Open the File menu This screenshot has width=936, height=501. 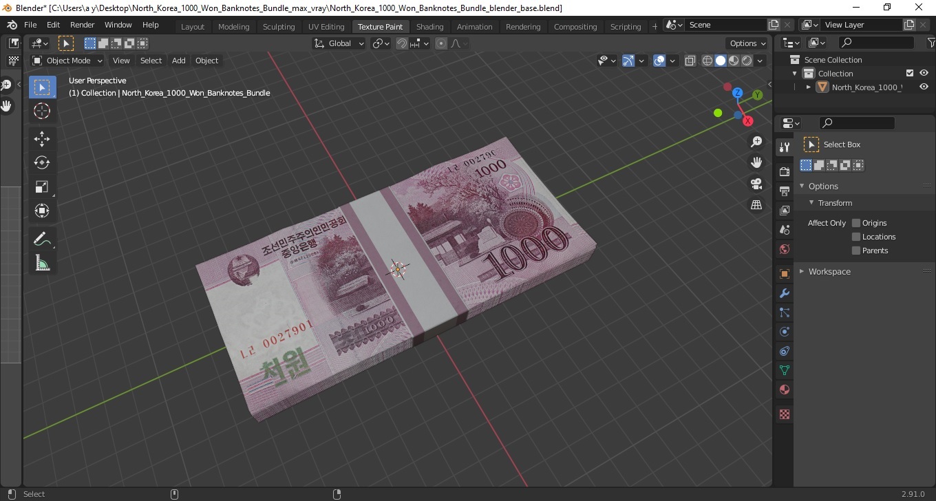click(30, 25)
